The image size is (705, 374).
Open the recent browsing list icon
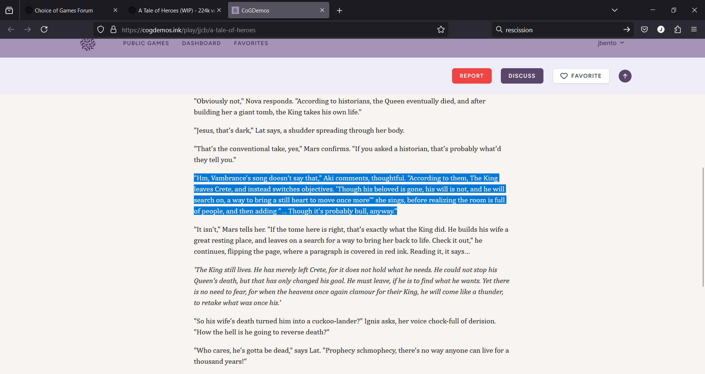tap(9, 11)
